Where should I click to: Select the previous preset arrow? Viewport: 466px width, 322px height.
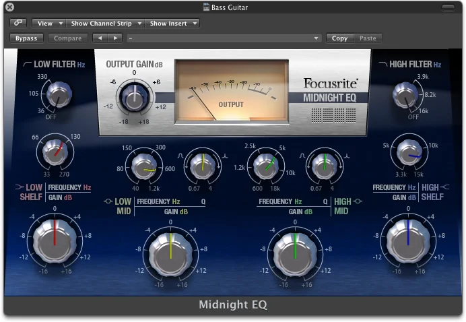point(100,38)
